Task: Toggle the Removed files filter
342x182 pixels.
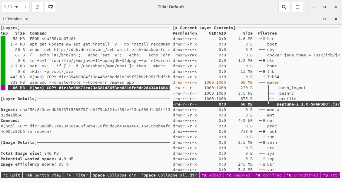Action: [239, 175]
